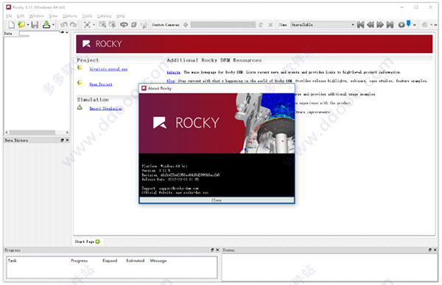This screenshot has height=285, width=442.
Task: Jump to last timestep
Action: coord(390,25)
